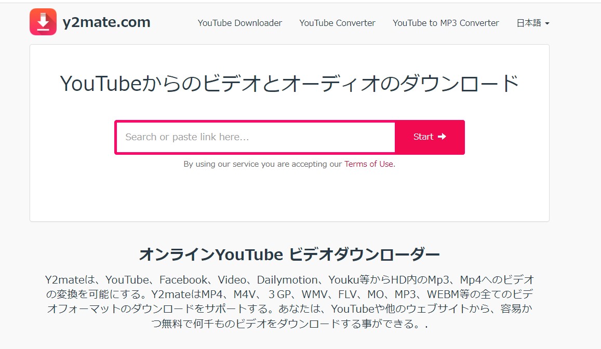Image resolution: width=601 pixels, height=349 pixels.
Task: Expand the 日本語 language dropdown
Action: coord(533,23)
